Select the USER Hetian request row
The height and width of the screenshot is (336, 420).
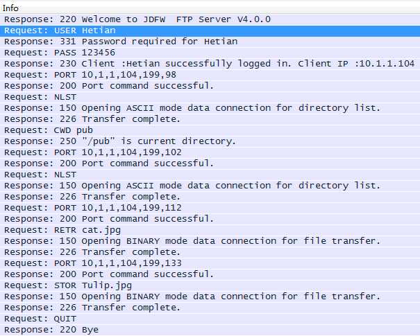(x=210, y=30)
